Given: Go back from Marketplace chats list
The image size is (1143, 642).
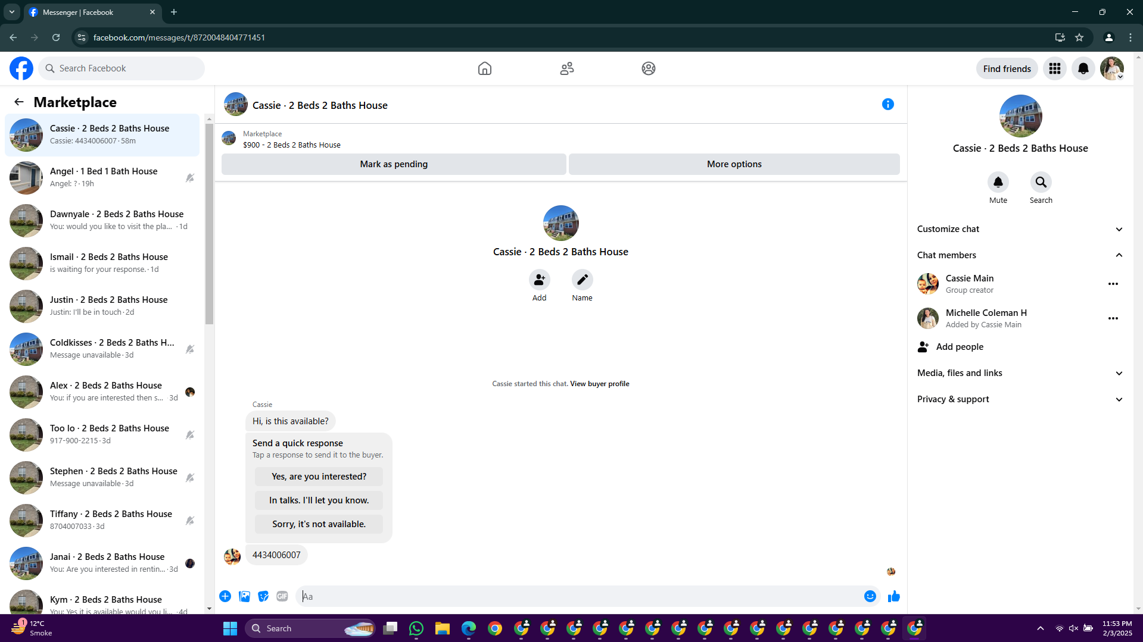Looking at the screenshot, I should point(19,102).
